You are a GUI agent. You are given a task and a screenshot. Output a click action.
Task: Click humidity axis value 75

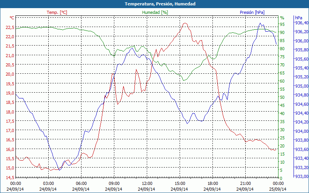click(282, 57)
